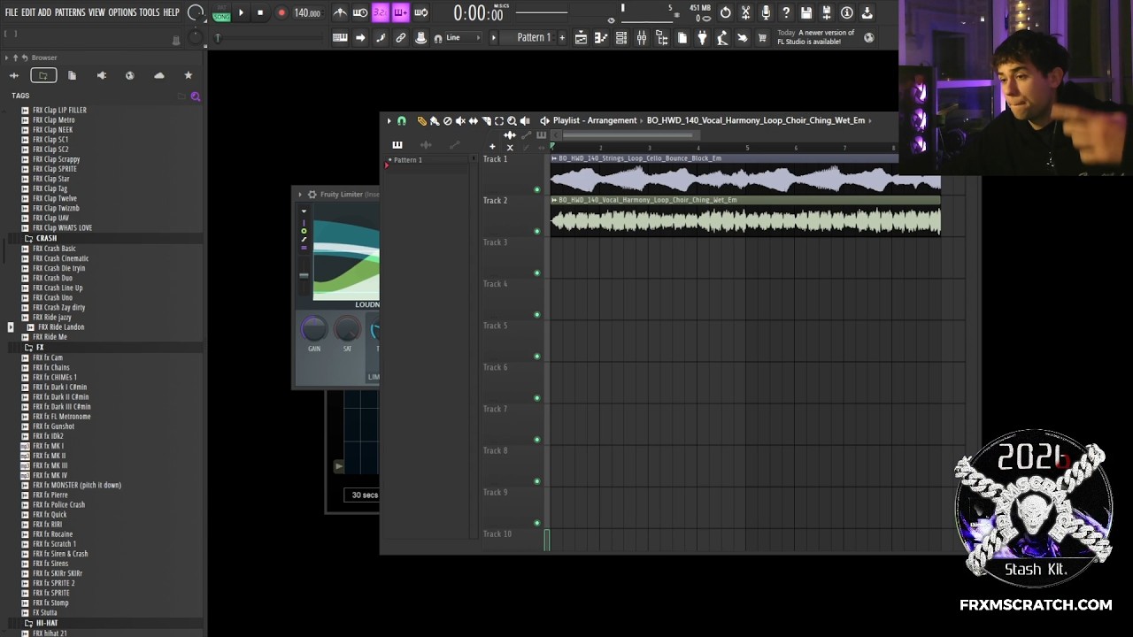The width and height of the screenshot is (1133, 637).
Task: Select the Paint brush tool in Playlist
Action: 434,120
